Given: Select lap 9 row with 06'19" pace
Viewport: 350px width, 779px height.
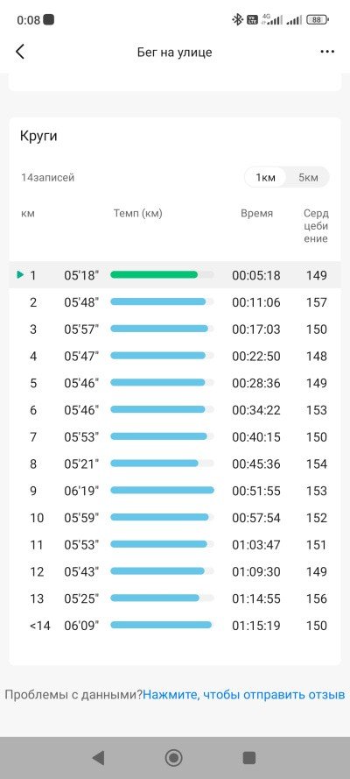Looking at the screenshot, I should (175, 491).
